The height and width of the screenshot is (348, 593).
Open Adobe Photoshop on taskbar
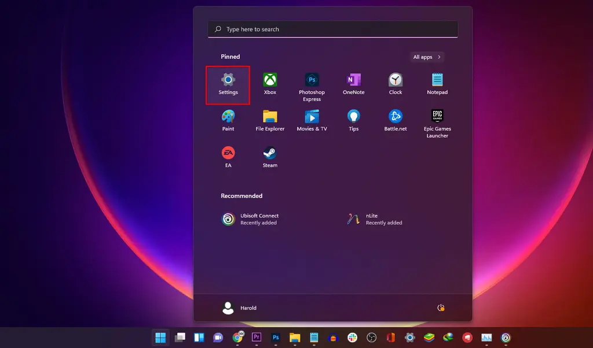point(276,337)
